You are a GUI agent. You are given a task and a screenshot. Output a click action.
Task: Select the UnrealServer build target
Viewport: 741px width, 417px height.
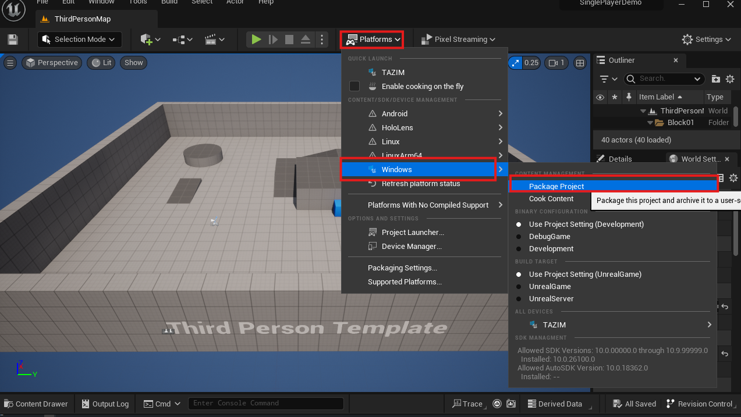point(551,299)
